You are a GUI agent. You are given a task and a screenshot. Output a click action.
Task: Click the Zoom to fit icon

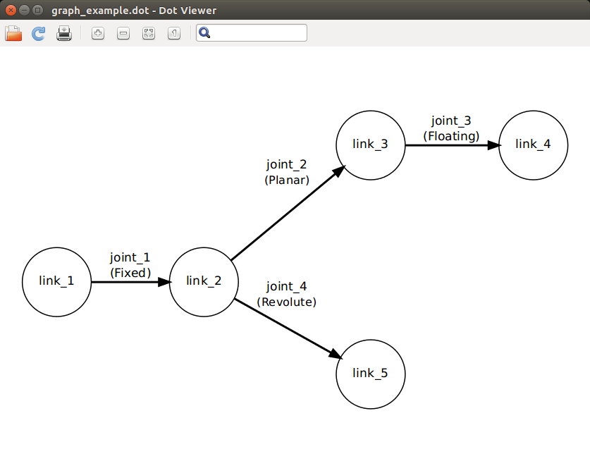(149, 33)
